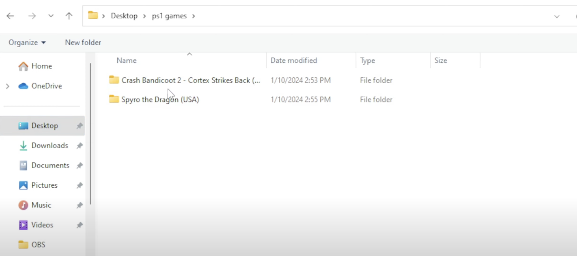Select Desktop in the address breadcrumb
Screen dimensions: 577x256
pos(124,16)
